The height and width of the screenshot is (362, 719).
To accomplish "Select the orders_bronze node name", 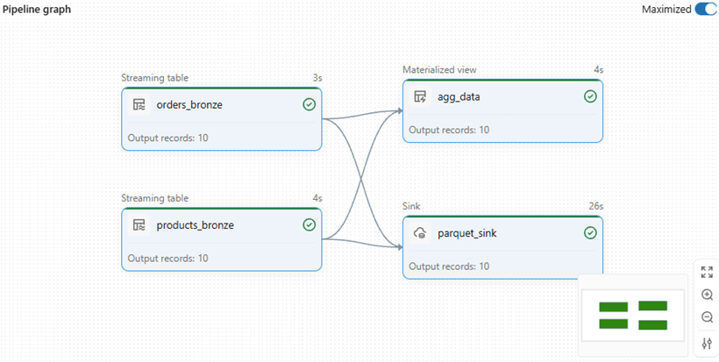I will [189, 104].
